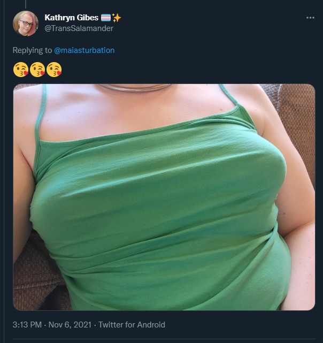Click the sparkles emoji after the display name
The image size is (323, 343).
[x=117, y=18]
